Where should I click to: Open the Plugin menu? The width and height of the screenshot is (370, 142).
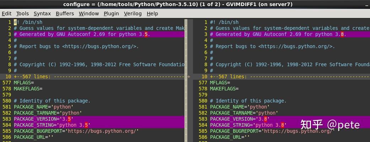tap(111, 14)
